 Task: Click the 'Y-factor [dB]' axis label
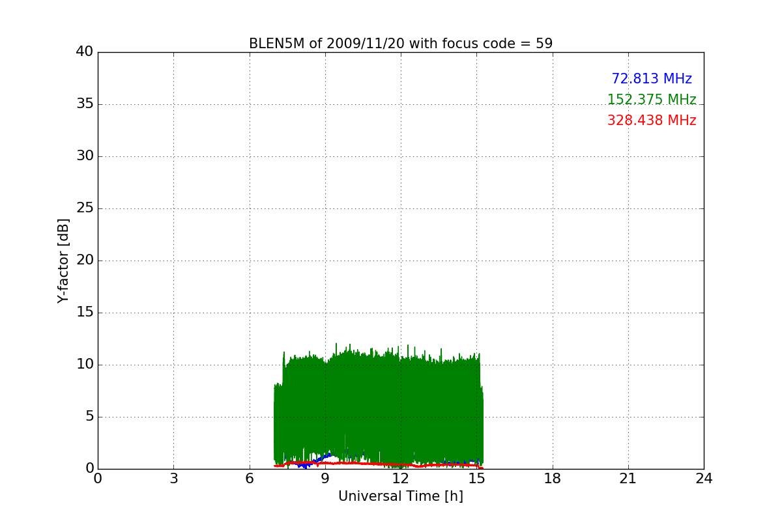tap(63, 260)
